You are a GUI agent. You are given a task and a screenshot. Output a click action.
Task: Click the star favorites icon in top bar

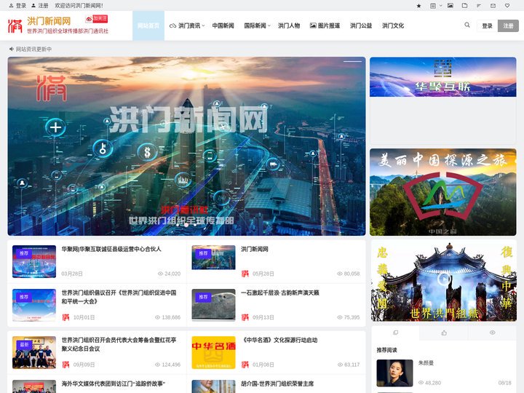click(x=418, y=6)
